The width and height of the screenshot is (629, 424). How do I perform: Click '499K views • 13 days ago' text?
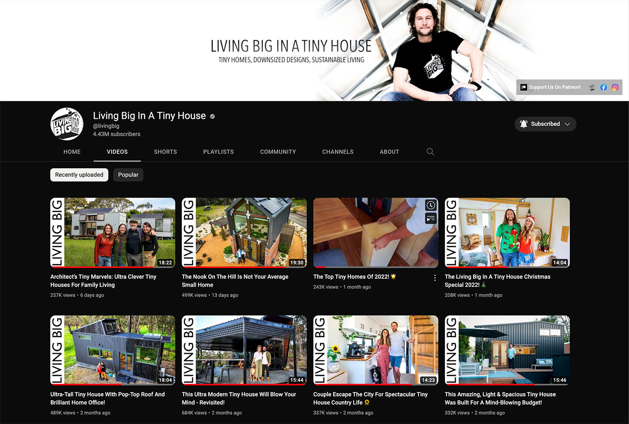[x=210, y=295]
